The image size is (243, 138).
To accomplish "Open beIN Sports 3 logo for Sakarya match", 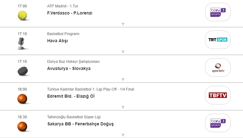I will click(218, 123).
